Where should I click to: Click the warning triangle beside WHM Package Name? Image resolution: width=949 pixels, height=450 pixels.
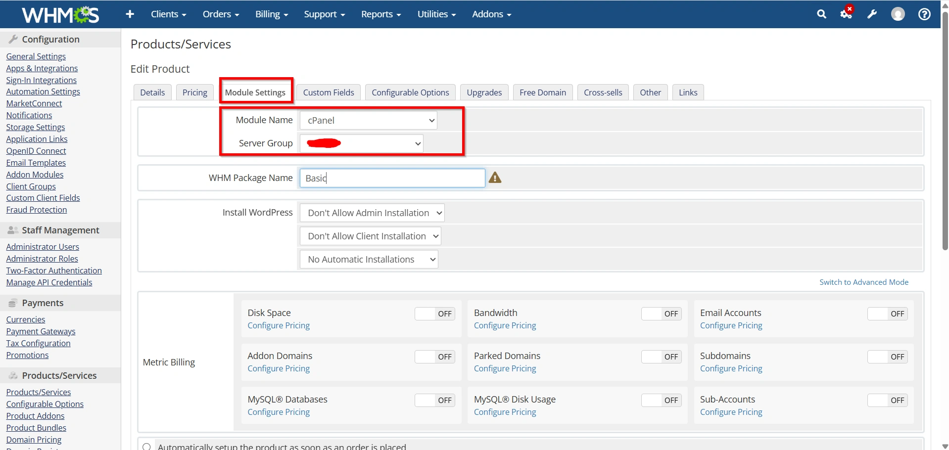[495, 178]
